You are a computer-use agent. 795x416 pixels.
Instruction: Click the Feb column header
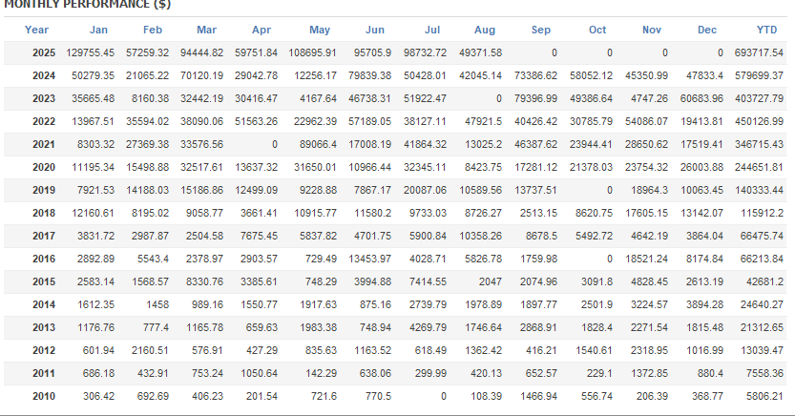click(x=152, y=30)
